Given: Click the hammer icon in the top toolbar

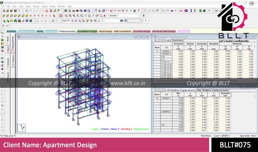Looking at the screenshot, I should coord(58,11).
